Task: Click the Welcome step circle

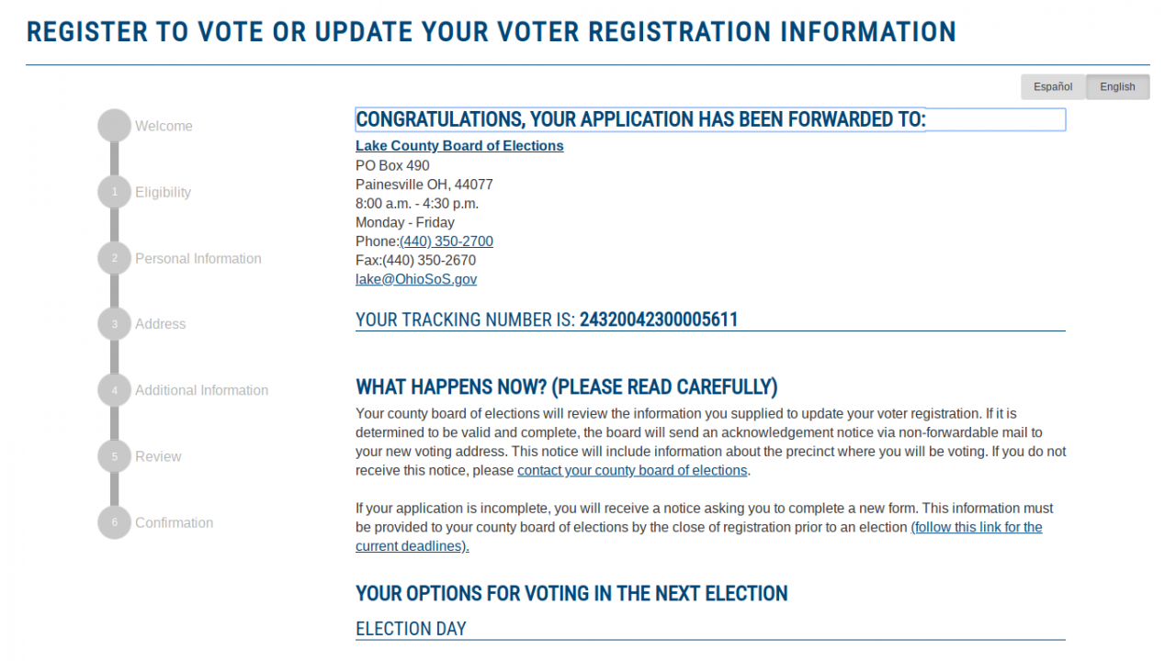Action: (115, 126)
